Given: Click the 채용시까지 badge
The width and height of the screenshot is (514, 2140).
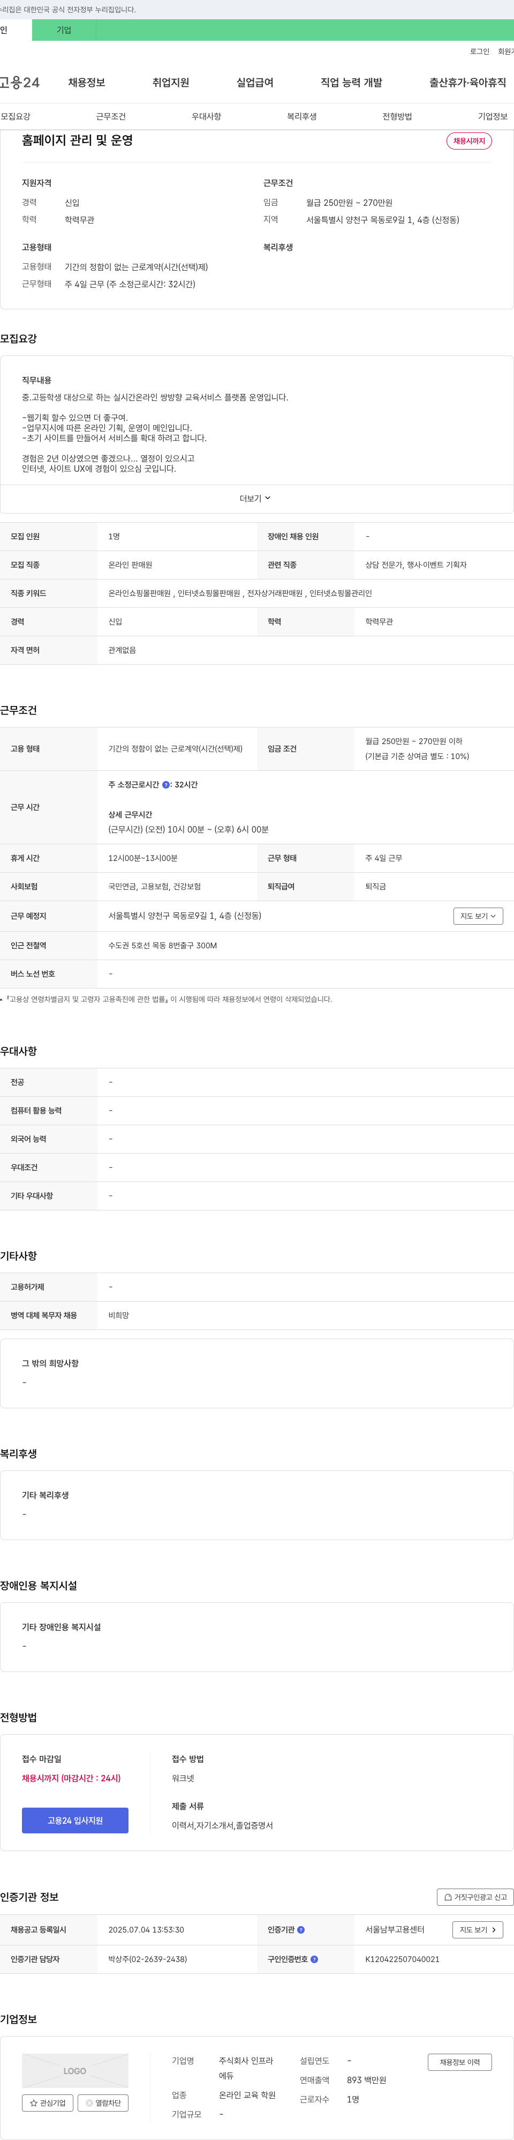Looking at the screenshot, I should pos(469,141).
